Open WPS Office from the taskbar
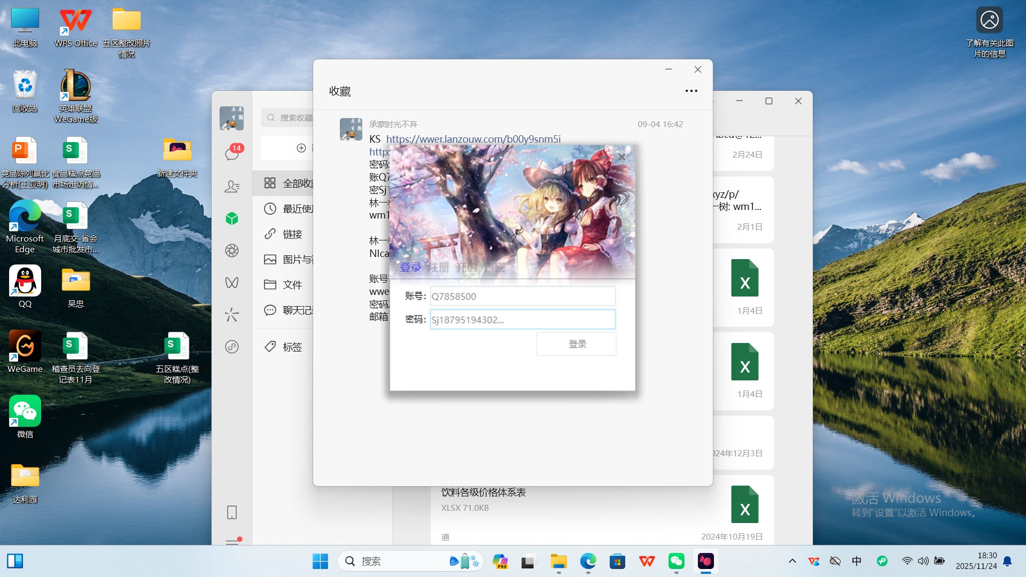The height and width of the screenshot is (577, 1026). [647, 561]
